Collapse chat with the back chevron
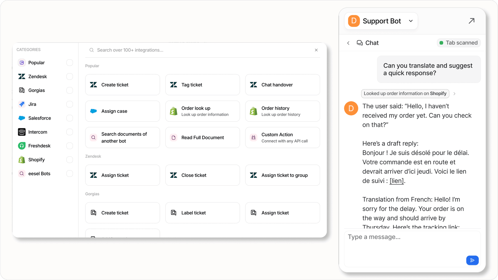Viewport: 498px width, 280px height. pos(348,43)
